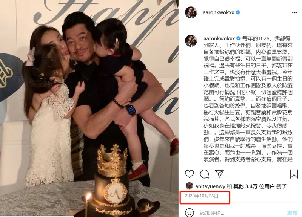Click the aaronkwokxx profile avatar in header
This screenshot has width=302, height=217.
coord(191,12)
